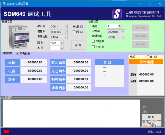The width and height of the screenshot is (165, 135).
Task: Select the 电能 radio button
Action: click(x=148, y=57)
